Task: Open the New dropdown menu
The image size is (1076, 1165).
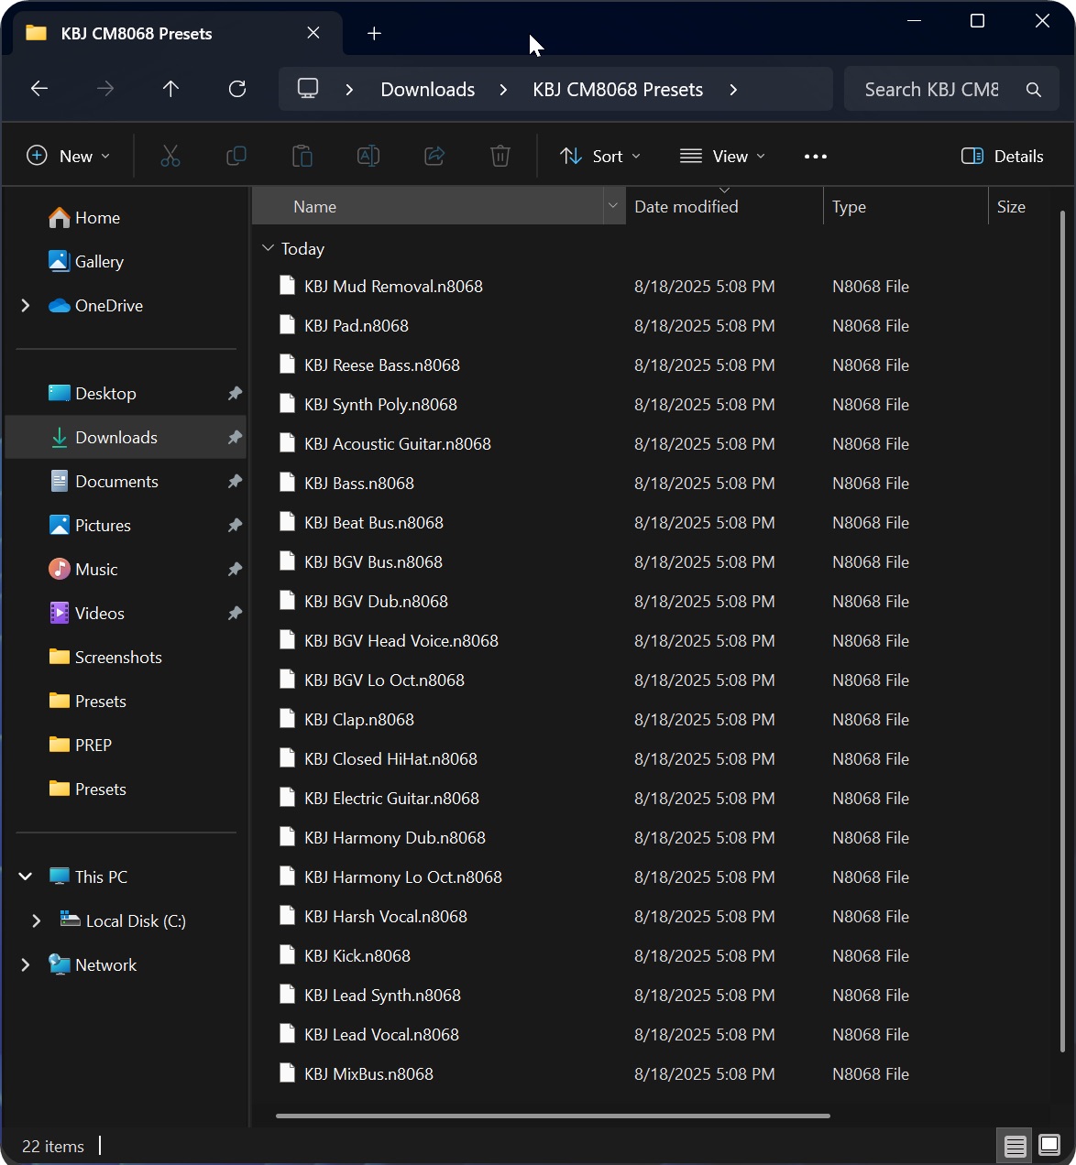Action: pyautogui.click(x=69, y=157)
